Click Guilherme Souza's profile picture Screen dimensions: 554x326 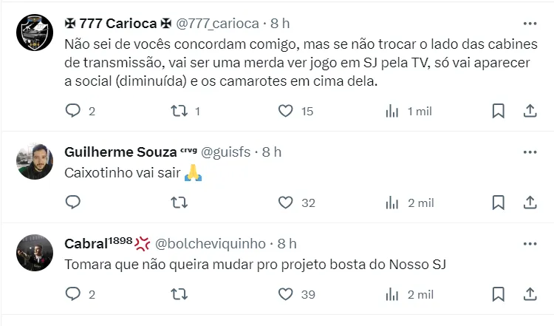point(33,161)
